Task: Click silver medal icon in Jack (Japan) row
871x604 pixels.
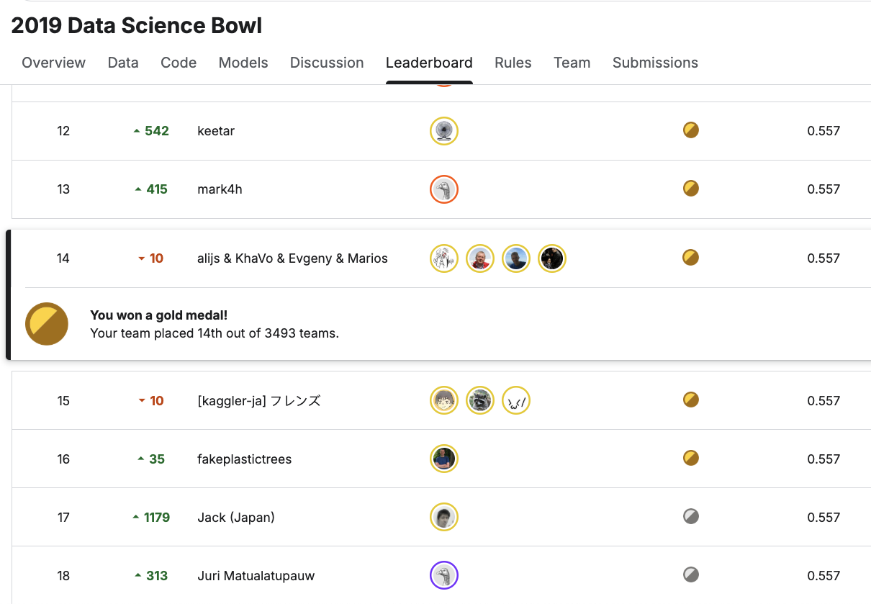Action: coord(691,516)
